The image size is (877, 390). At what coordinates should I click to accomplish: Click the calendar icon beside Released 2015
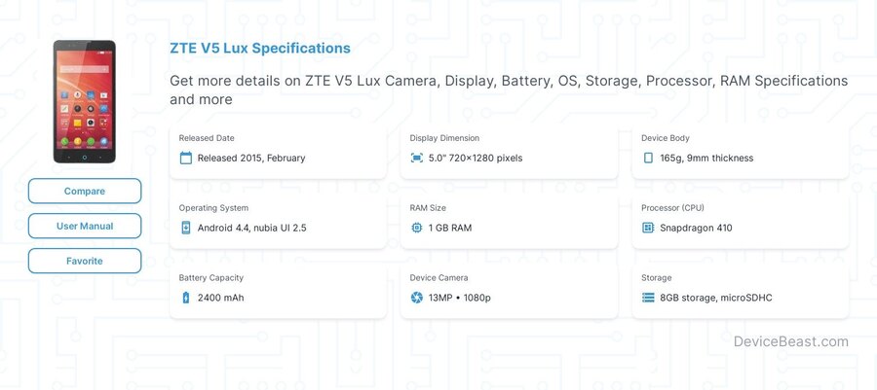[186, 158]
